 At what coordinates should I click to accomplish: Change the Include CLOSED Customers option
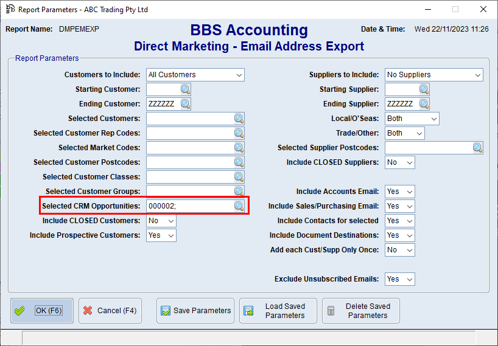click(161, 221)
